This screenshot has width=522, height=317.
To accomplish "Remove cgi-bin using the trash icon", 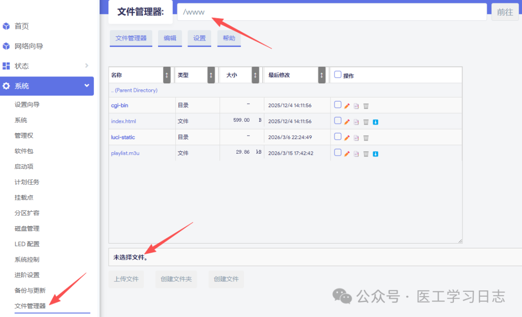I will click(x=366, y=105).
